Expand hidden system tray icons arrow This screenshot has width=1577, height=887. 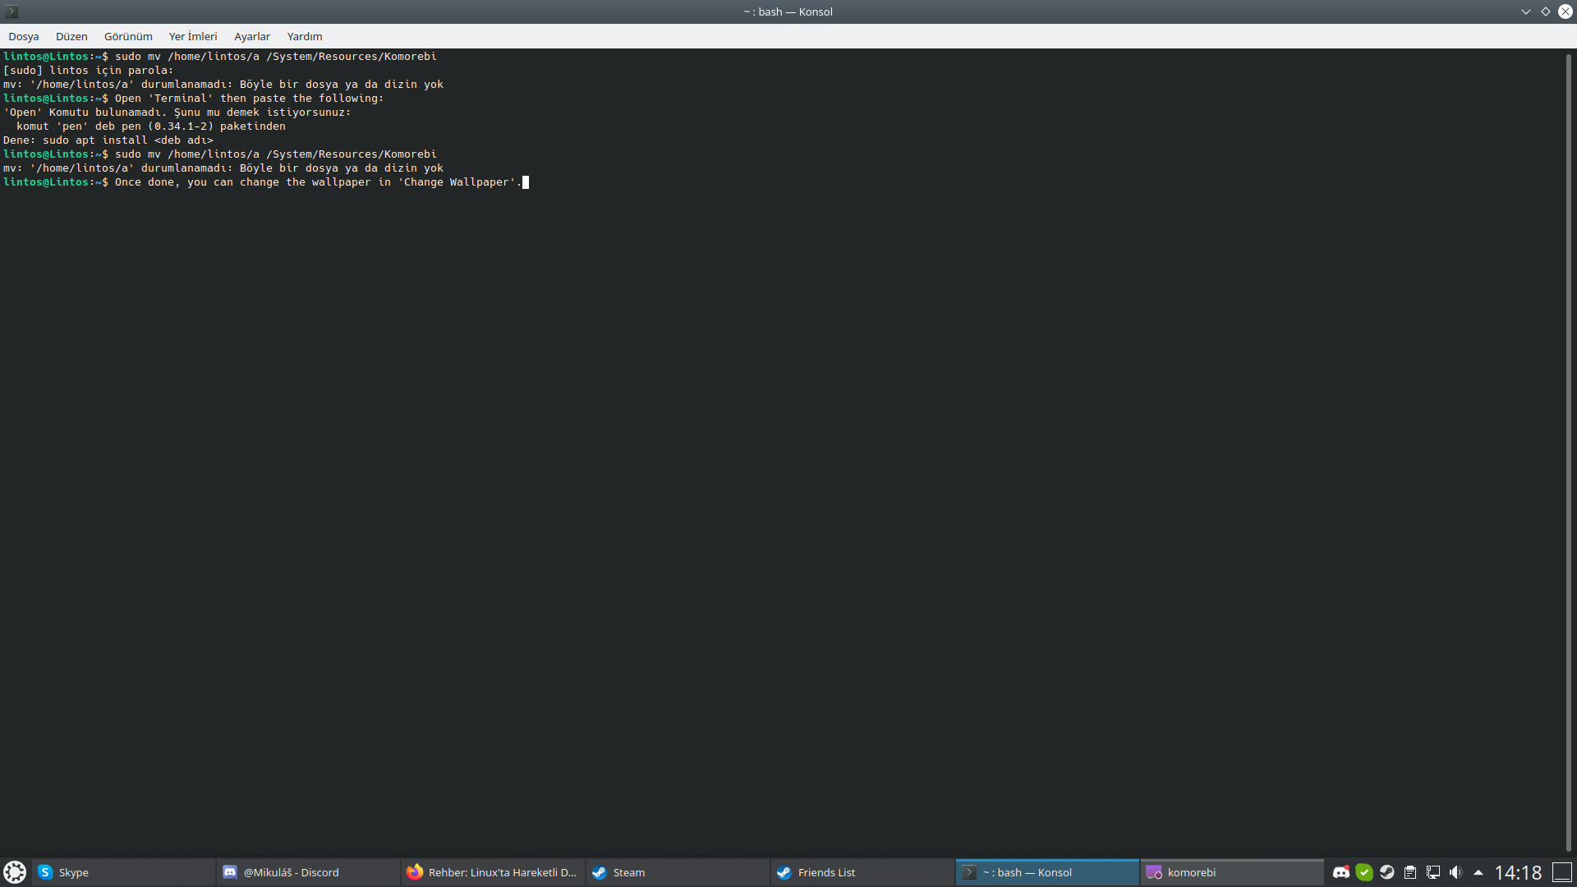click(x=1478, y=872)
